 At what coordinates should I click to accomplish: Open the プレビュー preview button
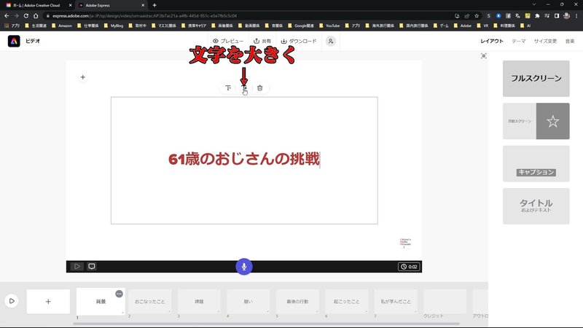[228, 41]
